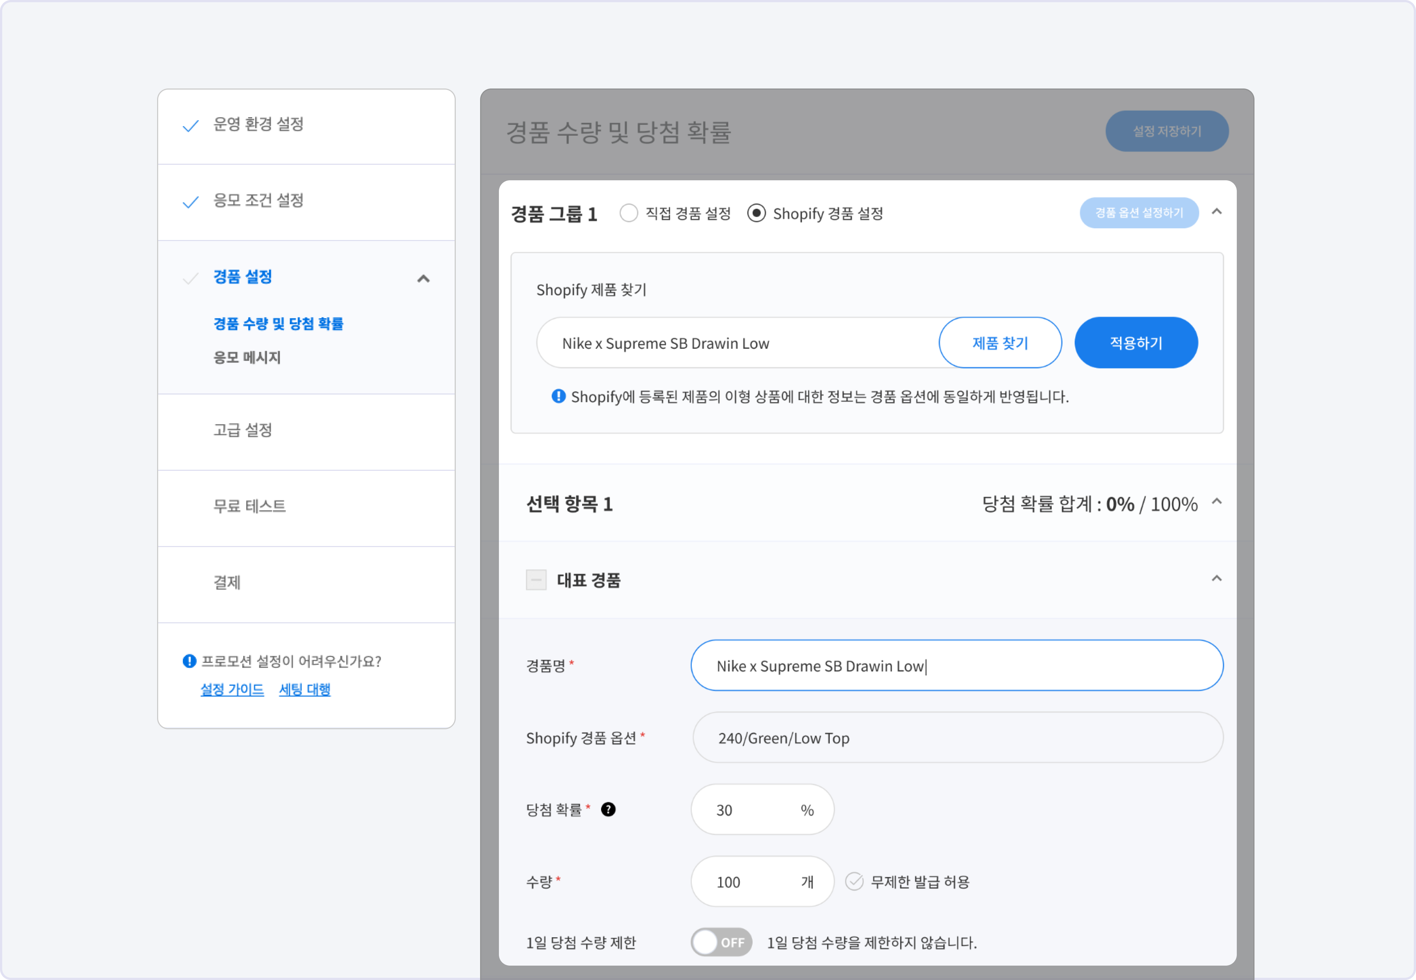Go to the 고급 설정 menu
Image resolution: width=1416 pixels, height=980 pixels.
(x=243, y=430)
